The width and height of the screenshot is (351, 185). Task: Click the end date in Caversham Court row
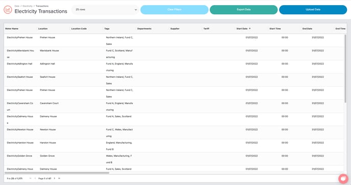318,103
